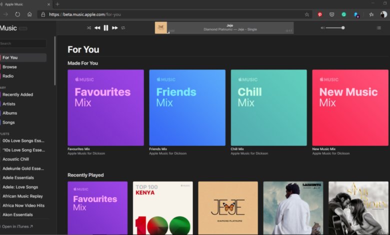Viewport: 390px width, 235px height.
Task: Open Adekunle Gold Essentials playlist
Action: tap(23, 168)
